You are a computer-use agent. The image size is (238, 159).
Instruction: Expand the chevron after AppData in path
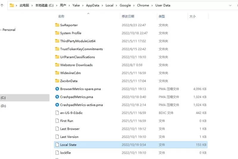pos(102,5)
